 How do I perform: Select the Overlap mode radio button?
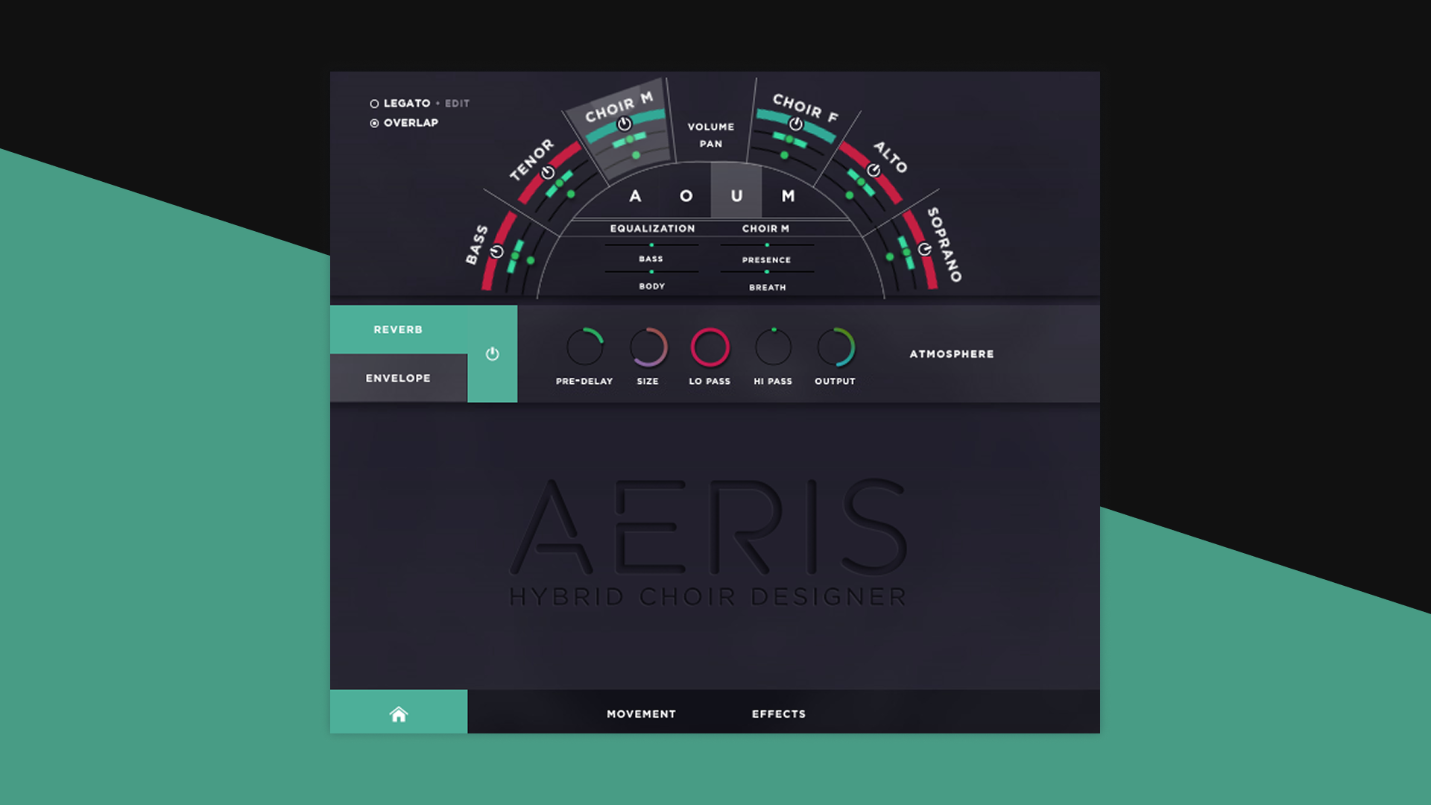point(374,122)
